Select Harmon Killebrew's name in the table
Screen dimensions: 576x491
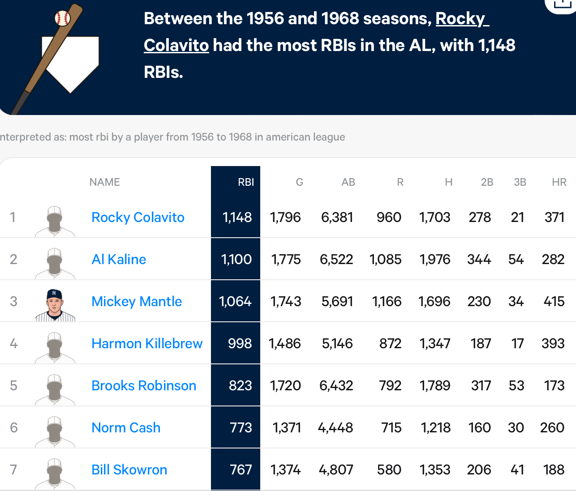[147, 343]
